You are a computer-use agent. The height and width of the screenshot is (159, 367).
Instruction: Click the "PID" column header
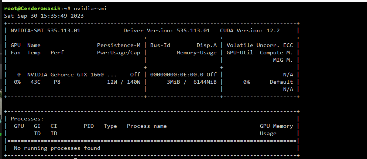coord(89,126)
